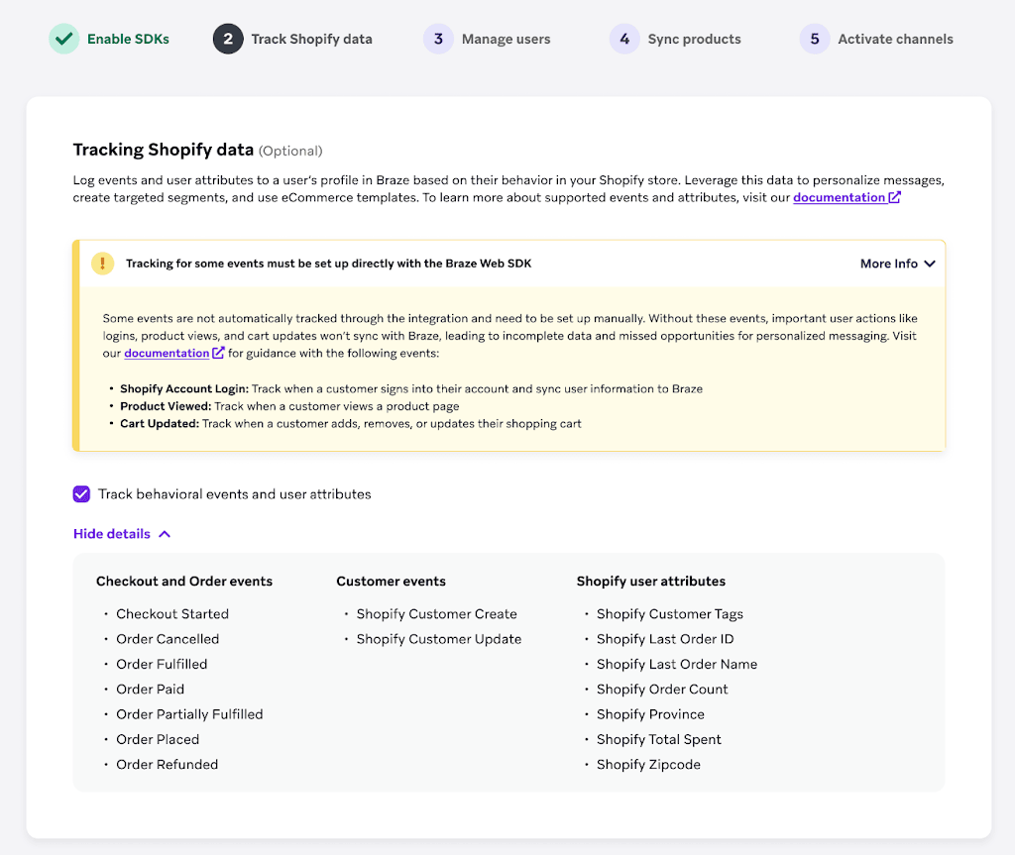This screenshot has width=1015, height=855.
Task: Uncheck Track behavioral events and user attributes
Action: tap(81, 493)
